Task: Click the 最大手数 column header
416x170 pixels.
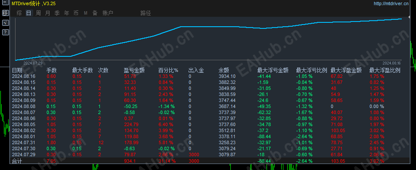Action: 83,71
